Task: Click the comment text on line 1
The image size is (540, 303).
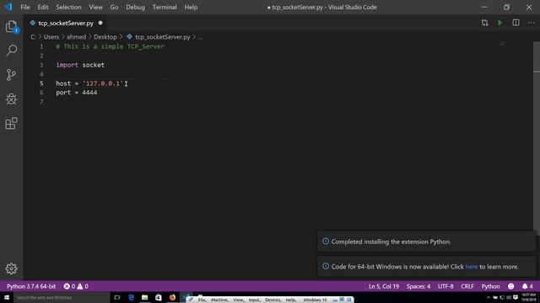Action: [x=111, y=46]
